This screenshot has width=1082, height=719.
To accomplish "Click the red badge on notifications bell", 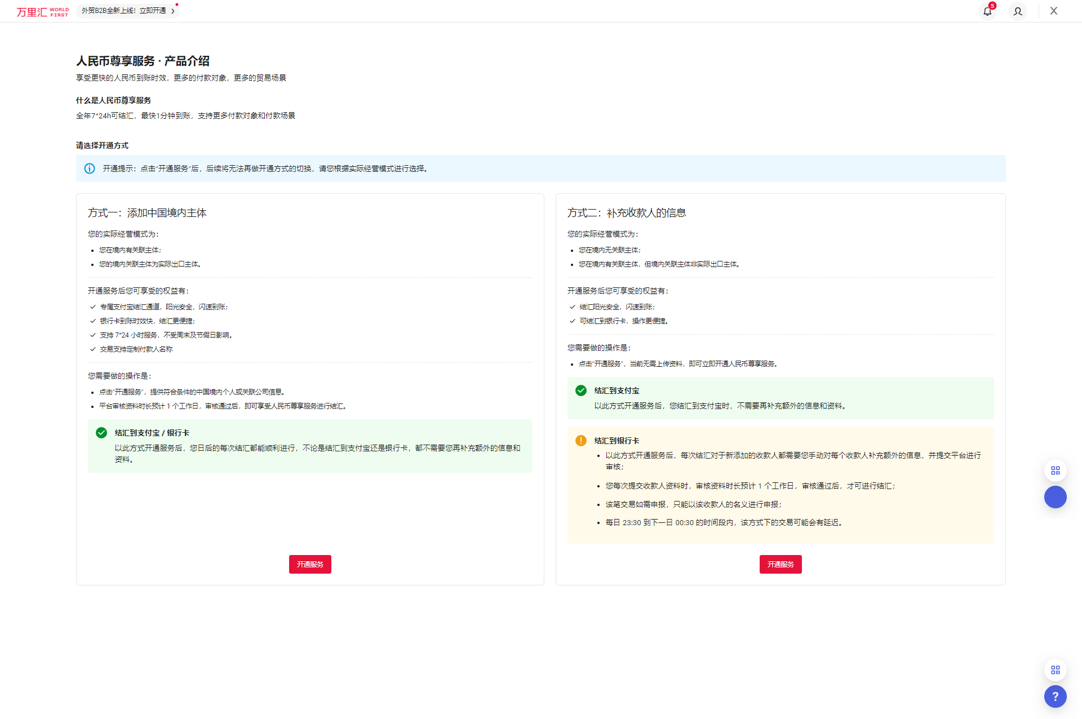I will pyautogui.click(x=992, y=6).
